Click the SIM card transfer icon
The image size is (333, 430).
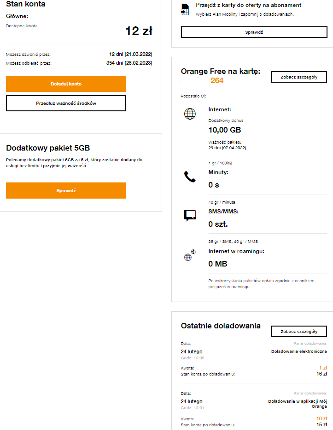coord(185,10)
